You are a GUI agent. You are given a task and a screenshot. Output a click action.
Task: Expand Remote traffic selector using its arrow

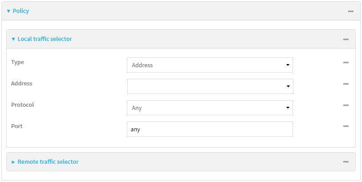[x=13, y=162]
